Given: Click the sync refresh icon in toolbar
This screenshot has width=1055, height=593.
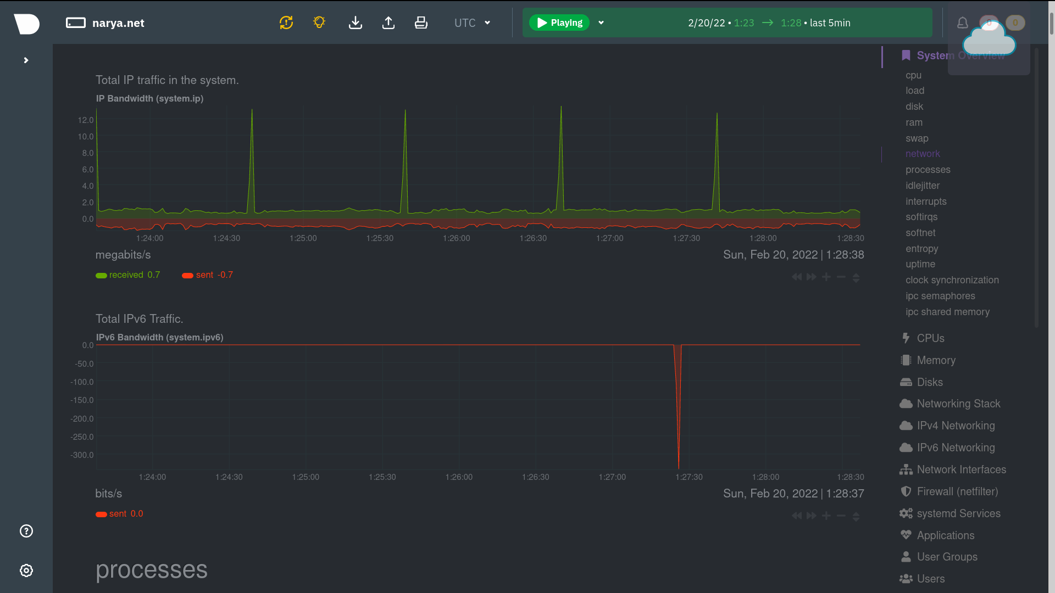Looking at the screenshot, I should (286, 23).
